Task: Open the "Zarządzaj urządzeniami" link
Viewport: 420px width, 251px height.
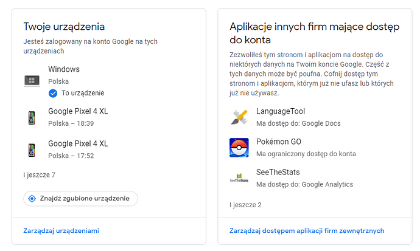Action: click(61, 231)
